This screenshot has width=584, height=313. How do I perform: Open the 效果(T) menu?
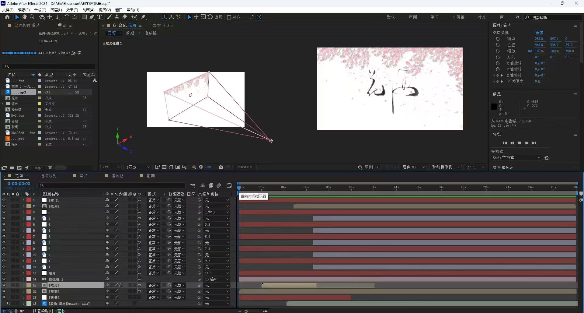click(72, 10)
